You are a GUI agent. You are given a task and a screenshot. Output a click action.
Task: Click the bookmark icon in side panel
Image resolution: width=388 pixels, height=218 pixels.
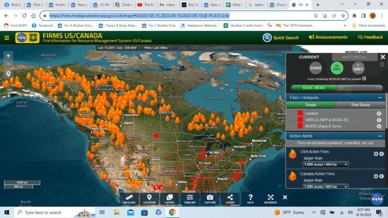382,65
